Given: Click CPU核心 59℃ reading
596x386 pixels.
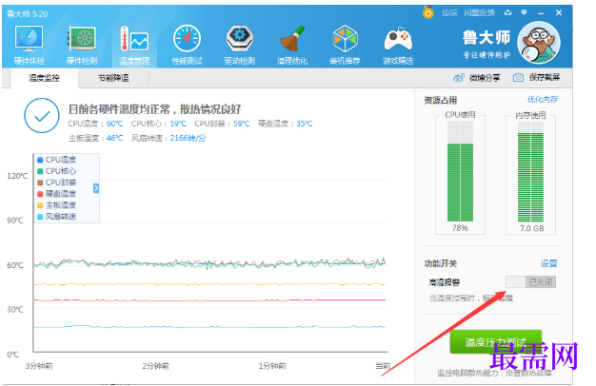Looking at the screenshot, I should [158, 124].
